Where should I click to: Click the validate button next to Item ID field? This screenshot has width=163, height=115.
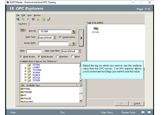74,31
